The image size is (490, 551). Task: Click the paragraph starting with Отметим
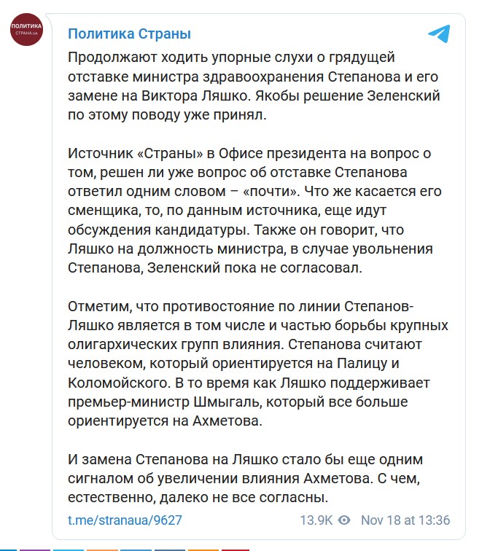click(x=258, y=364)
